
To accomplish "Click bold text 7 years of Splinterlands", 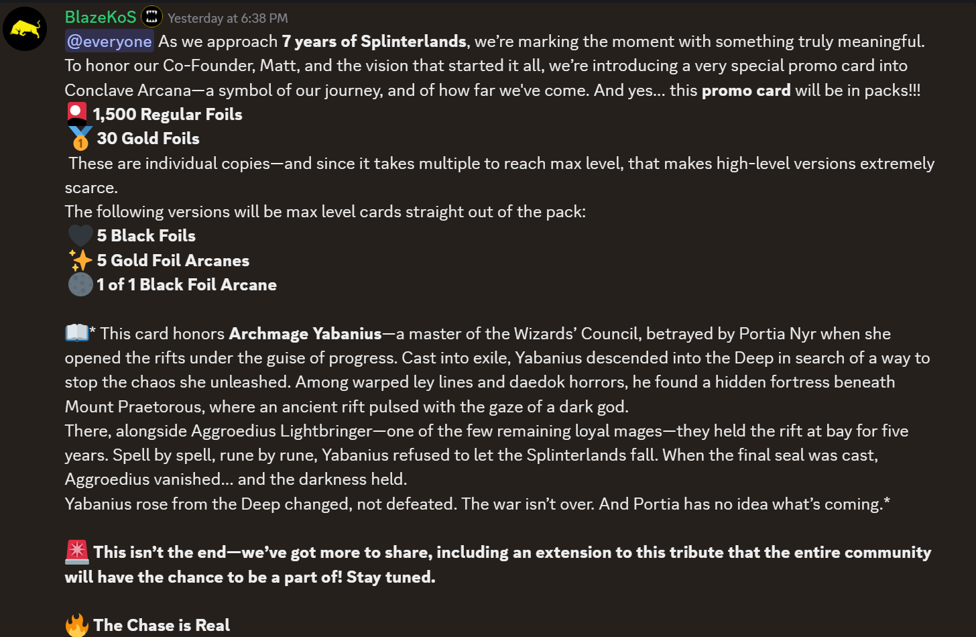I will click(x=374, y=42).
